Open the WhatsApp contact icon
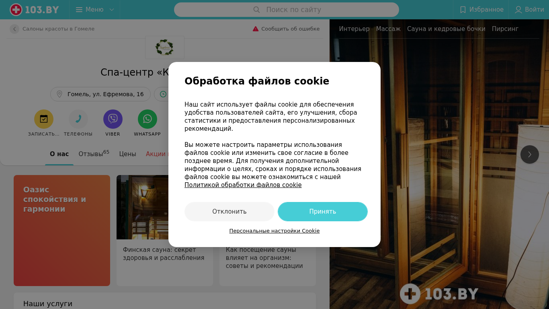 (147, 119)
